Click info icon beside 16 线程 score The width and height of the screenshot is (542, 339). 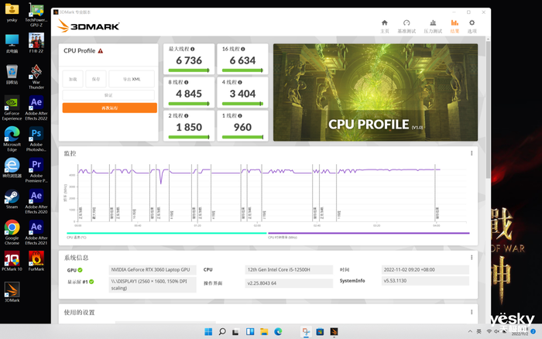243,49
